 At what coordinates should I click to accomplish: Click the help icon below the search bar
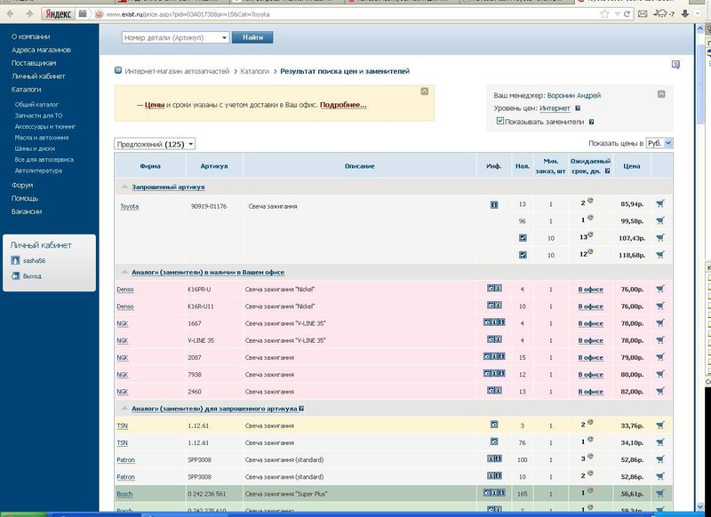click(x=675, y=65)
